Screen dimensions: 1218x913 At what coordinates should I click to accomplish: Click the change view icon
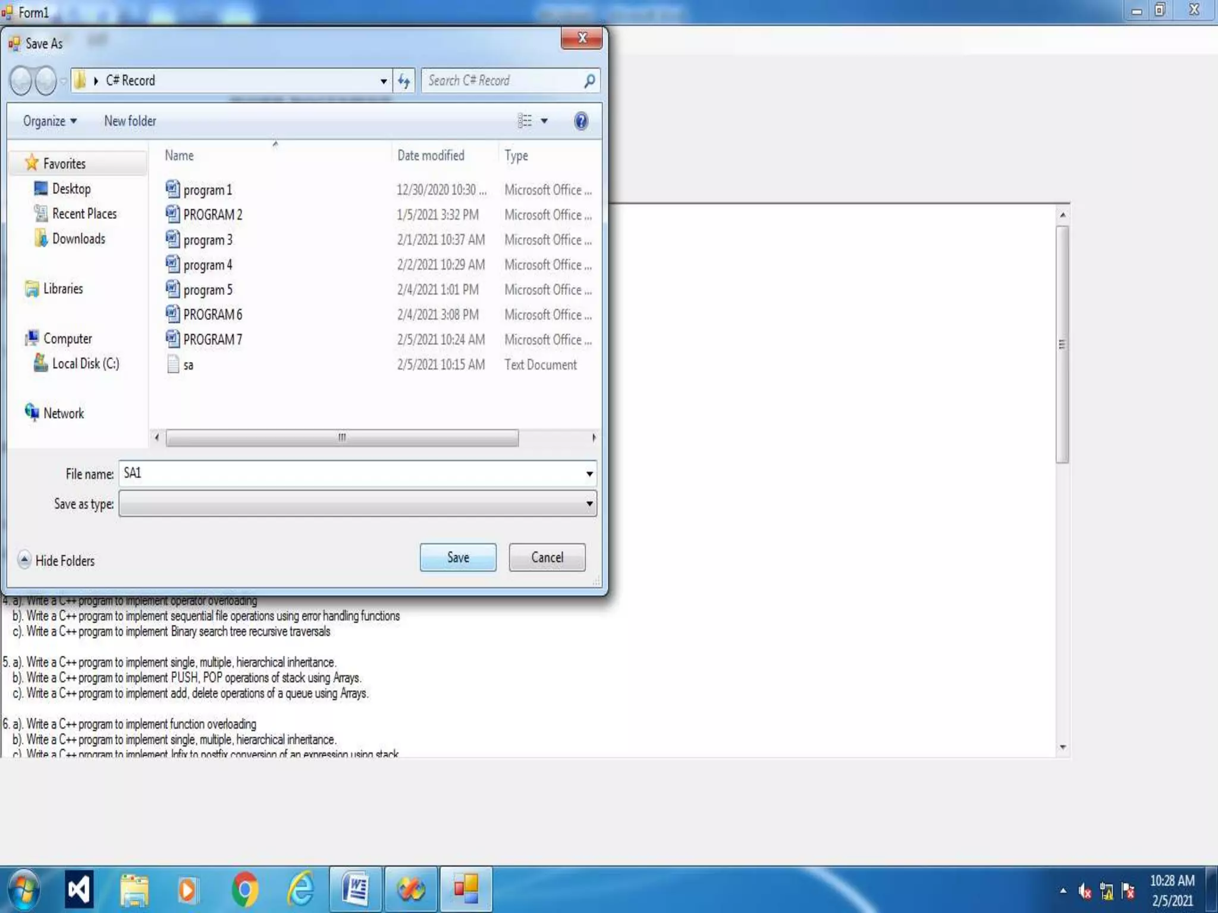click(x=525, y=121)
